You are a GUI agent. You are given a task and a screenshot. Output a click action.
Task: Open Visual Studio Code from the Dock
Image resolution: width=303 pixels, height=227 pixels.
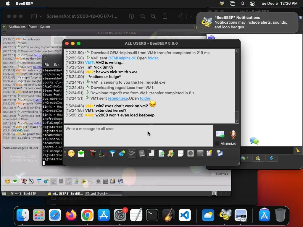coord(185,215)
